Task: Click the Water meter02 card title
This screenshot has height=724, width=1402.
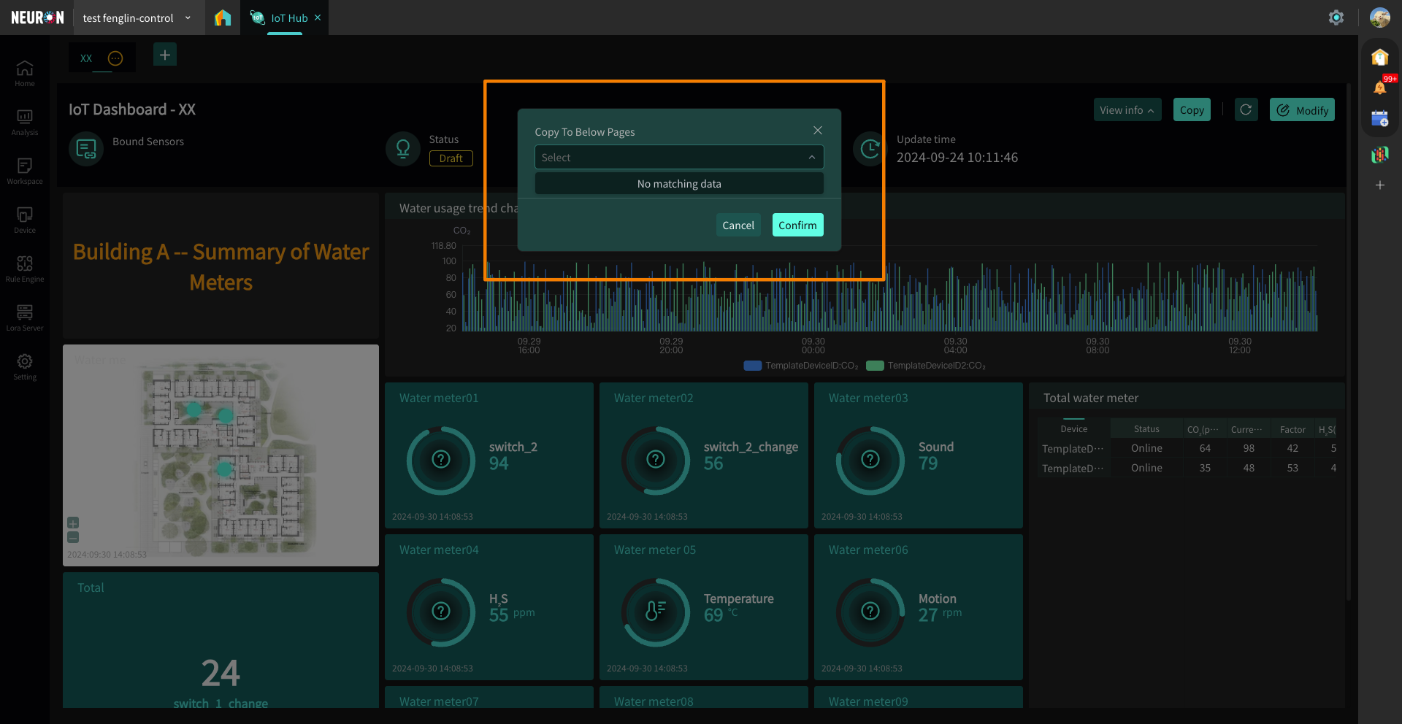Action: pyautogui.click(x=654, y=398)
